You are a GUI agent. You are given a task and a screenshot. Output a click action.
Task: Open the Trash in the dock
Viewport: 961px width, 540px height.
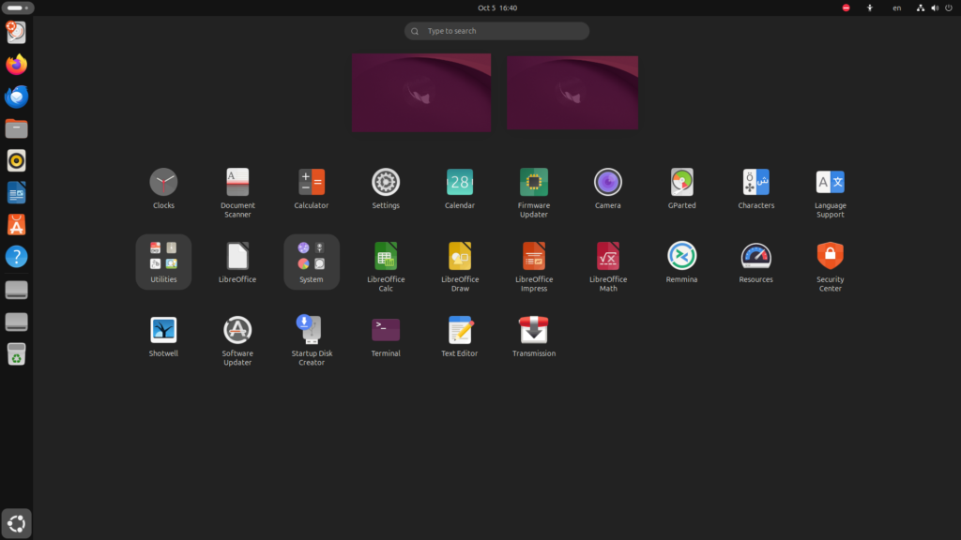coord(17,353)
